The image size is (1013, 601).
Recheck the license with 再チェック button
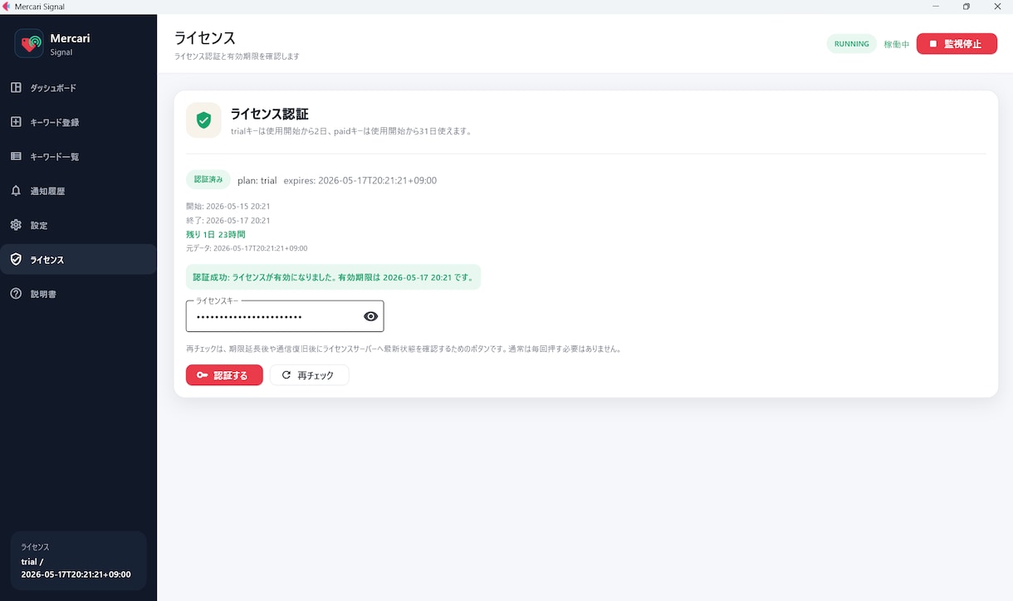[309, 375]
